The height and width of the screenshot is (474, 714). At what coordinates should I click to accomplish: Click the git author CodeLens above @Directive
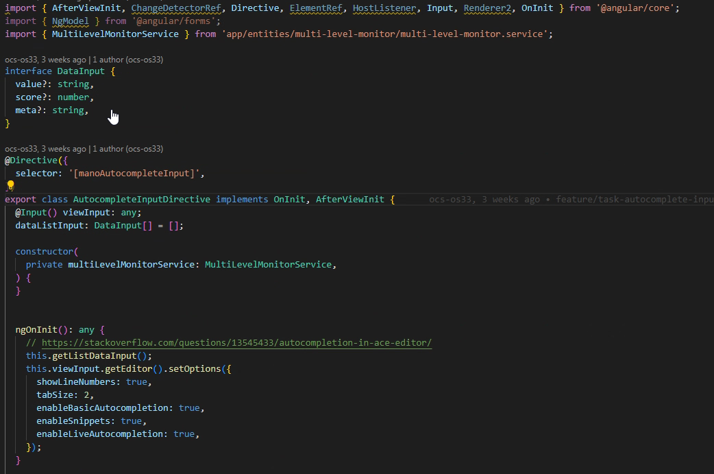[84, 149]
